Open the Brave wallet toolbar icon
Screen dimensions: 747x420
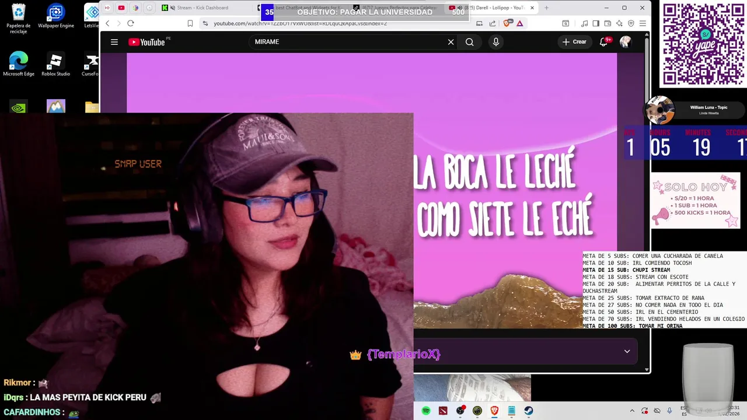click(x=608, y=23)
